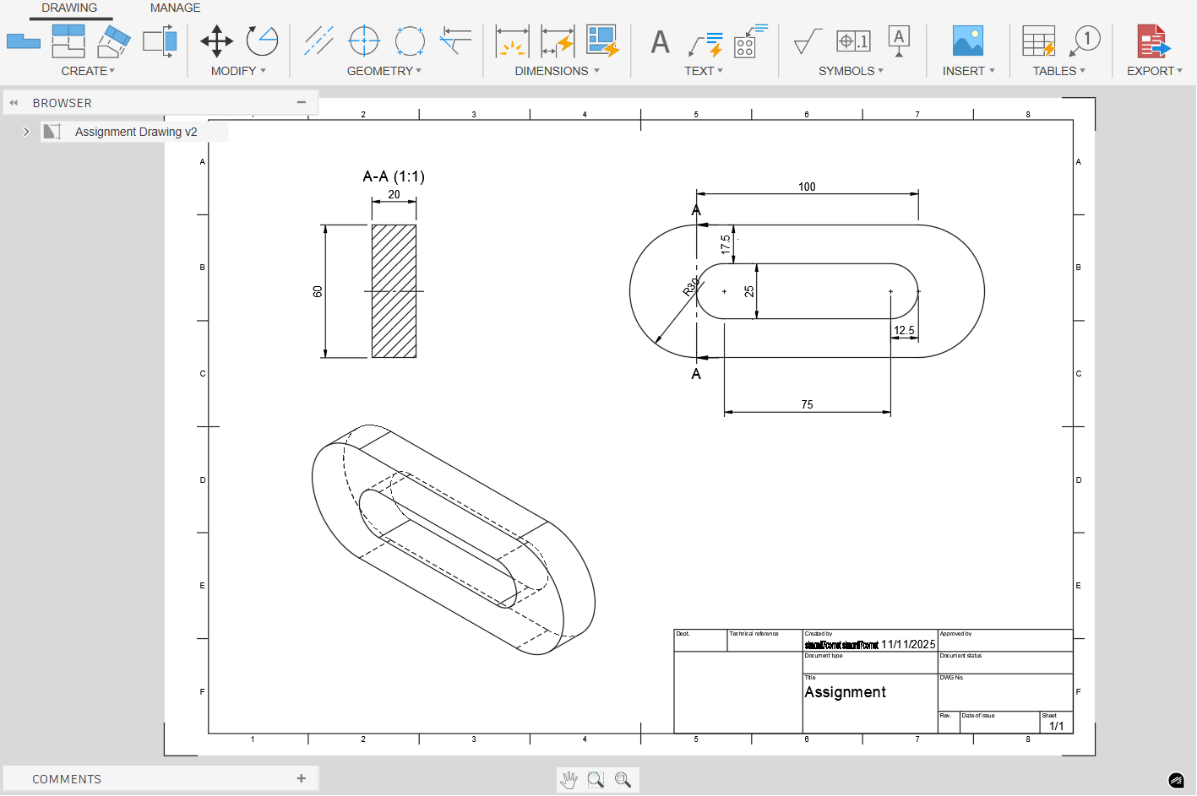Select the 17.5 dimension value
Image resolution: width=1197 pixels, height=796 pixels.
[x=725, y=244]
